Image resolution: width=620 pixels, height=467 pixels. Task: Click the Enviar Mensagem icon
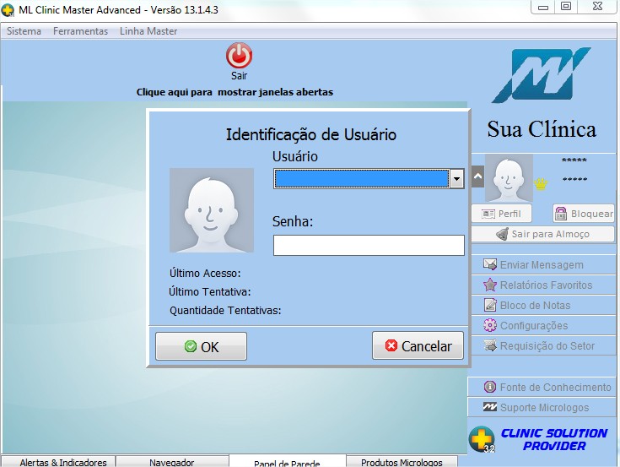[489, 265]
